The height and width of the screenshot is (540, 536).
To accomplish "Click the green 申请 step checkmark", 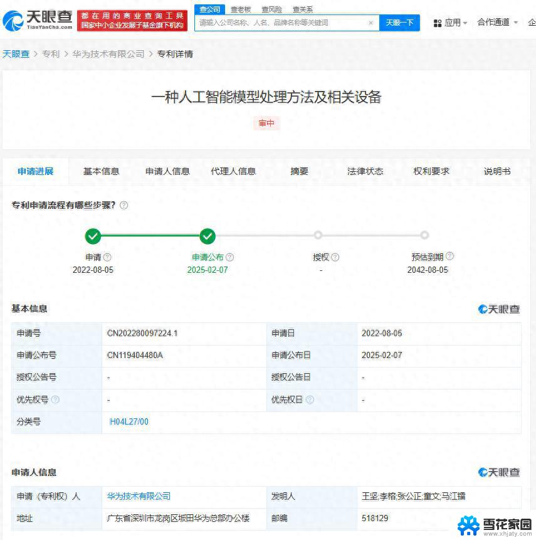I will [93, 236].
